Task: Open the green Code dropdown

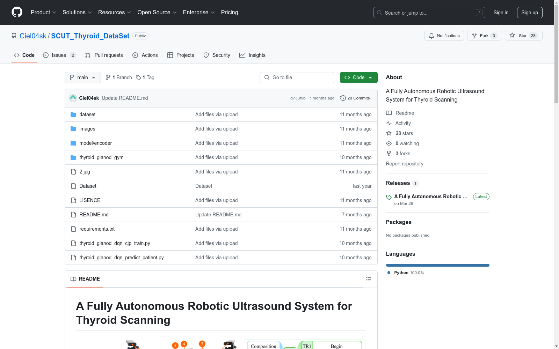Action: 359,77
